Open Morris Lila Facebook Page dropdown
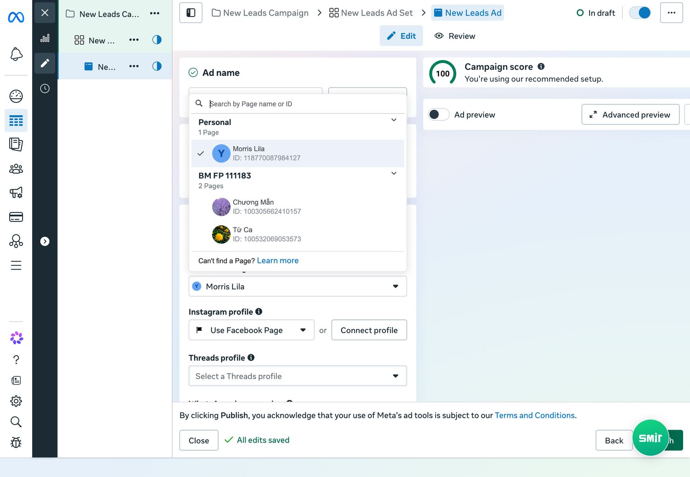 [x=298, y=286]
